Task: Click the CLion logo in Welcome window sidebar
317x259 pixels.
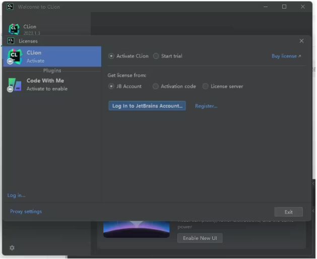Action: [14, 29]
